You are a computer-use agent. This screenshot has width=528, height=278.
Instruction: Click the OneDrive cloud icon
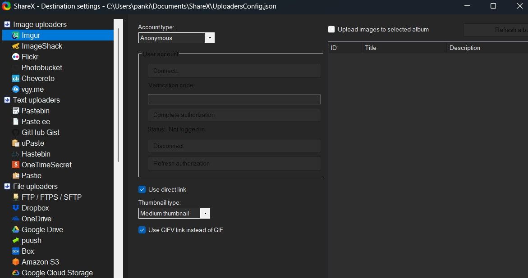click(x=15, y=219)
